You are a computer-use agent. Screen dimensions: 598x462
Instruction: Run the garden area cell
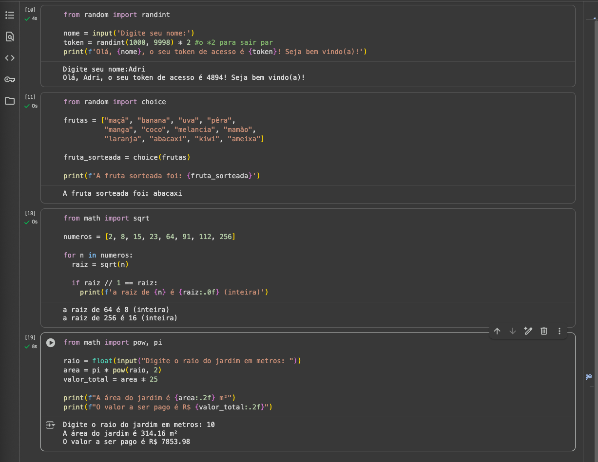51,343
